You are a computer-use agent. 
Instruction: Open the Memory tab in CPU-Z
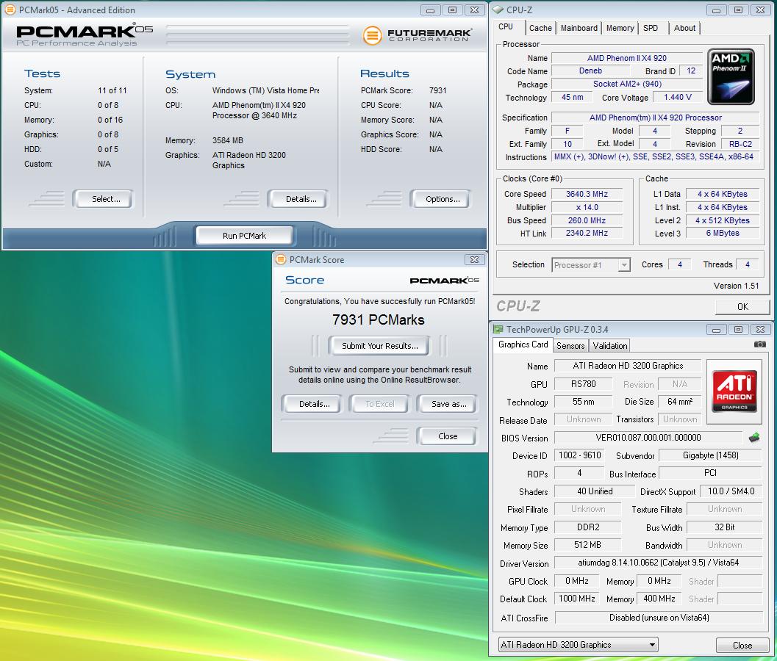point(620,28)
